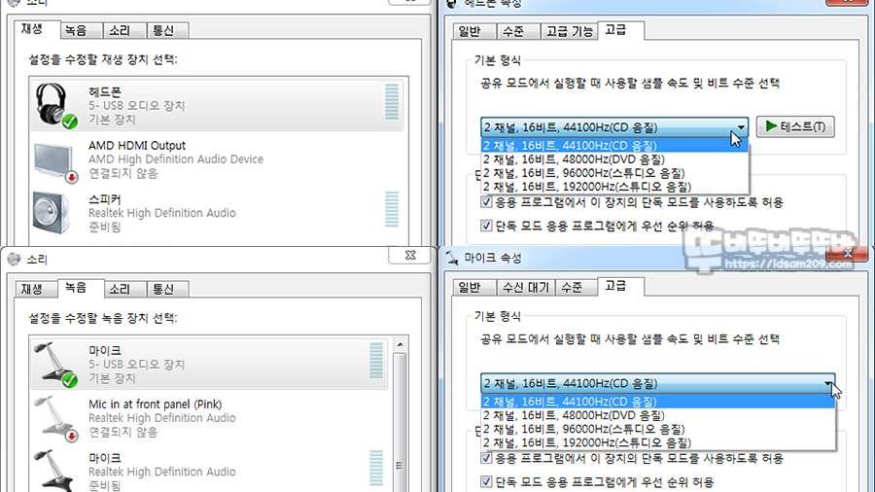This screenshot has width=875, height=492.
Task: Choose 192000Hz studio quality in microphone list
Action: [x=658, y=442]
